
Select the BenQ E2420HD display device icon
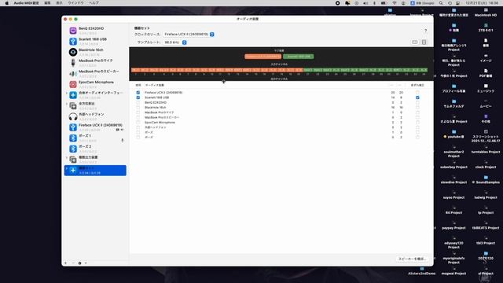coord(73,31)
